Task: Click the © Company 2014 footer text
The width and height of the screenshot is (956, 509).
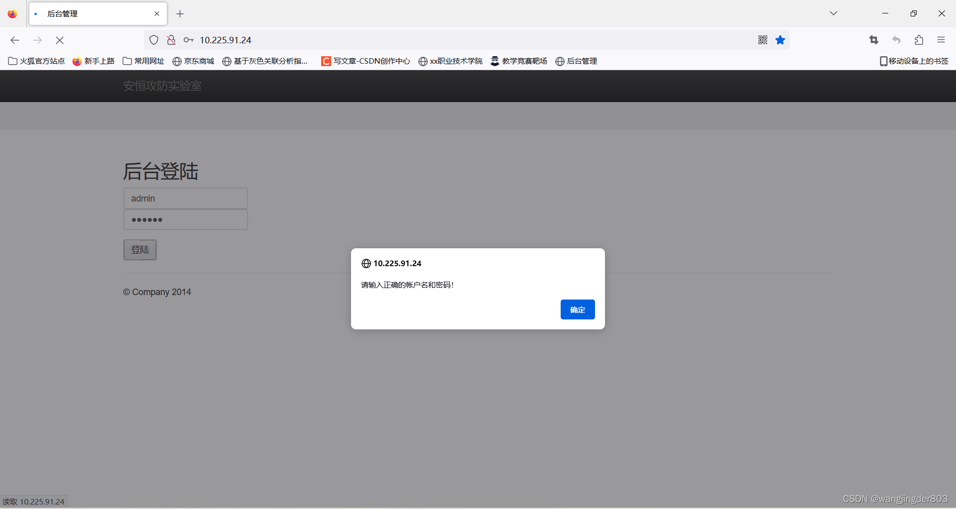Action: 157,292
